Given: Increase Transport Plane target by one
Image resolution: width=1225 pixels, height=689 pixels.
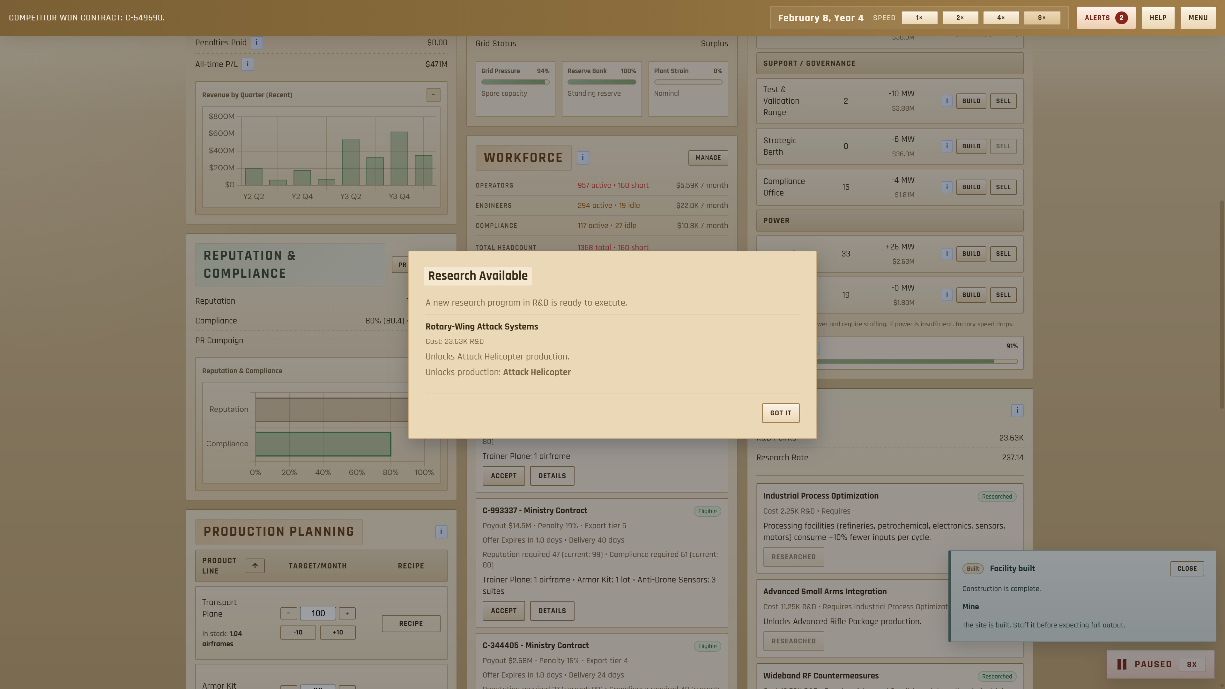Looking at the screenshot, I should [347, 613].
